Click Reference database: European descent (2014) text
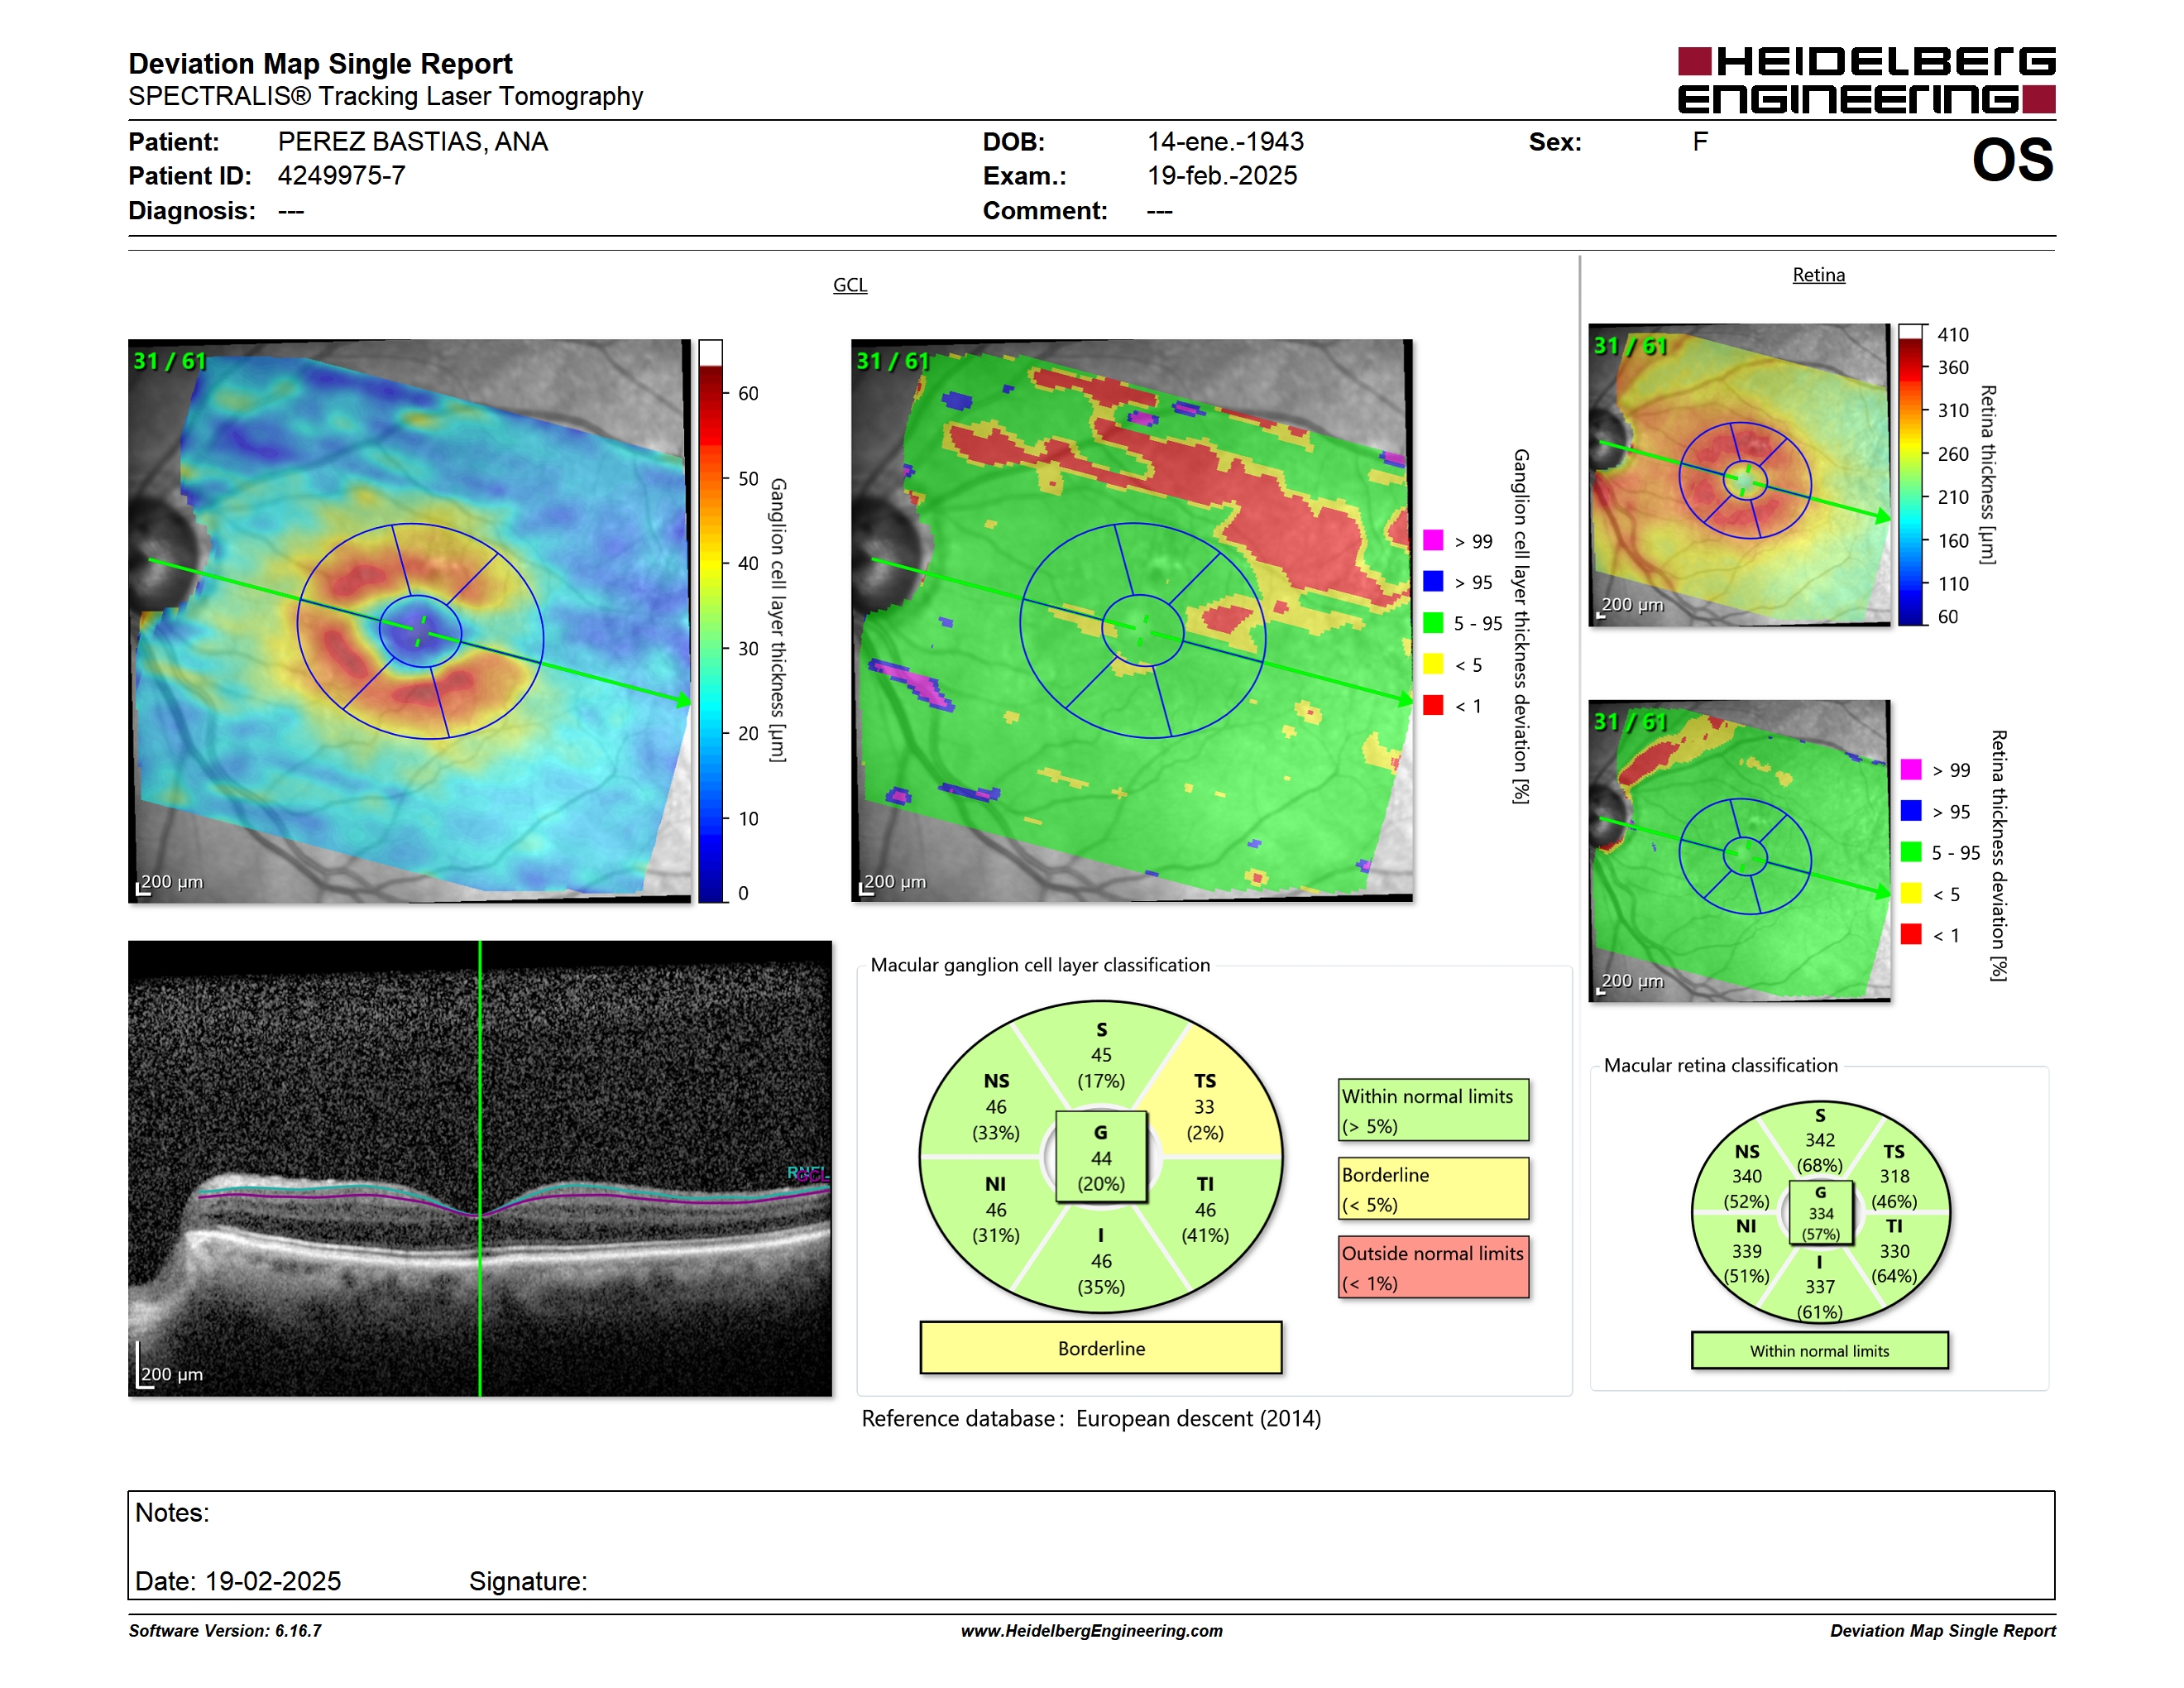 [1091, 1419]
